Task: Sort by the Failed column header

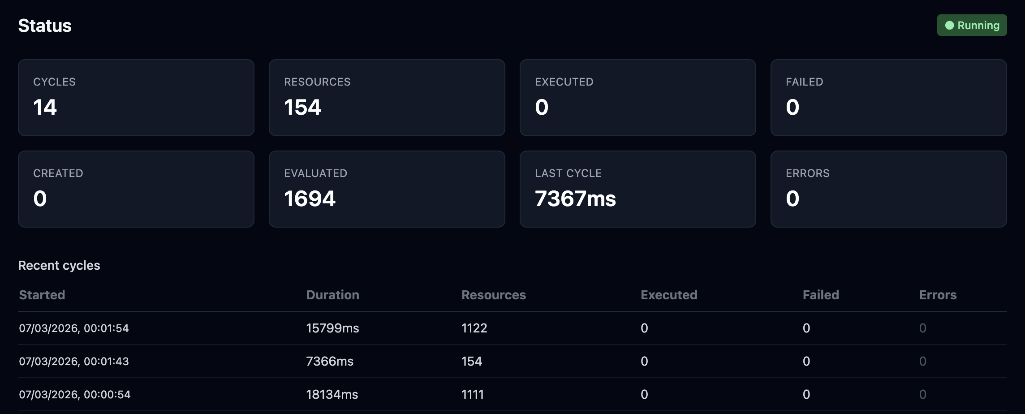Action: (820, 295)
